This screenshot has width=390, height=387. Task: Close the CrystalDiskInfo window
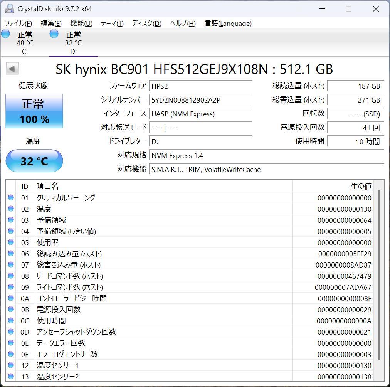tap(376, 9)
